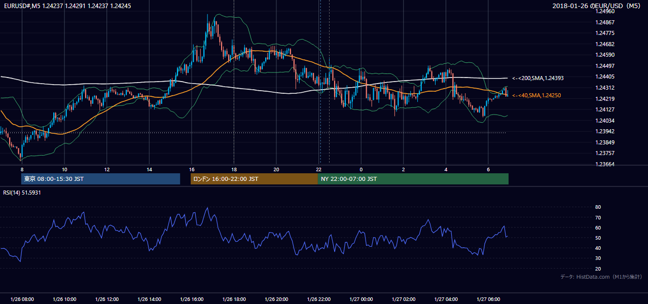Select the 1/26 18:00 time label
This screenshot has width=648, height=304.
[234, 299]
